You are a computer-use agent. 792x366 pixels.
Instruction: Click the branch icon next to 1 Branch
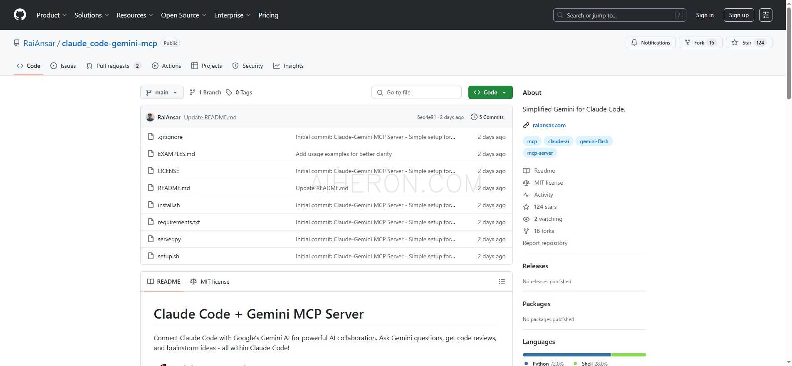click(x=192, y=92)
